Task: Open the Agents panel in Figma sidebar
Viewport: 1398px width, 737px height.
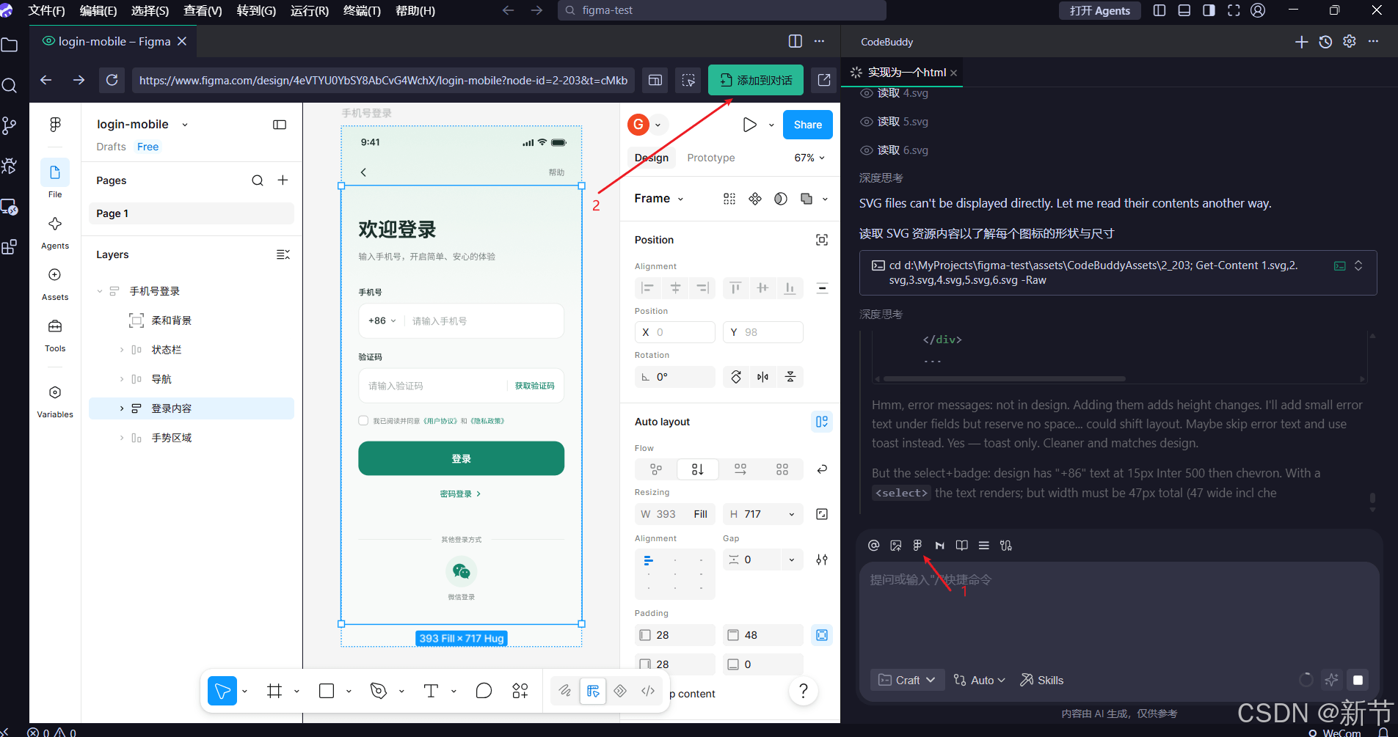Action: click(55, 232)
